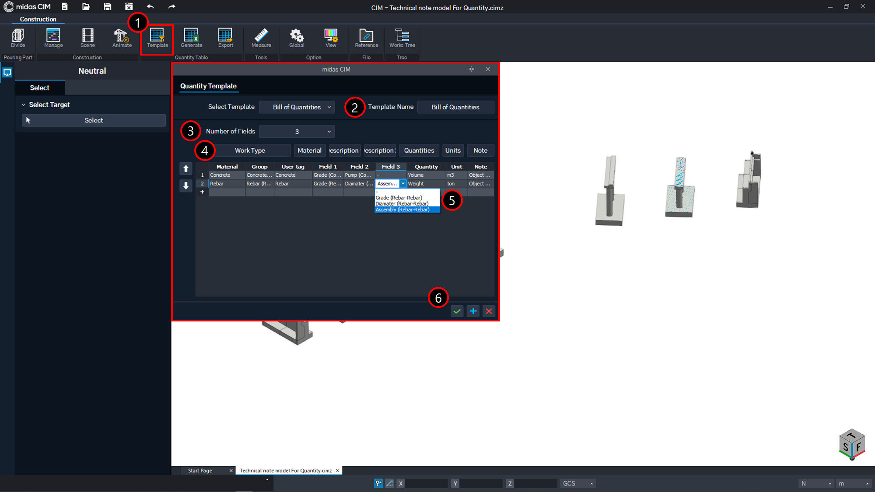Expand the Number of Fields dropdown
The height and width of the screenshot is (492, 875).
pos(297,132)
